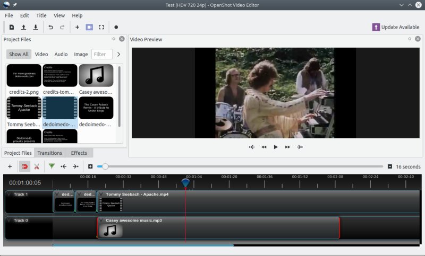Image resolution: width=425 pixels, height=256 pixels.
Task: Toggle the highlighted video preview toolbar button
Action: [89, 27]
